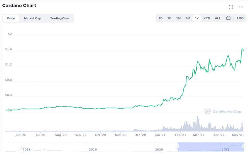Click 2019 on the overview timeline
Viewport: 250px width, 154px height.
(x=93, y=149)
